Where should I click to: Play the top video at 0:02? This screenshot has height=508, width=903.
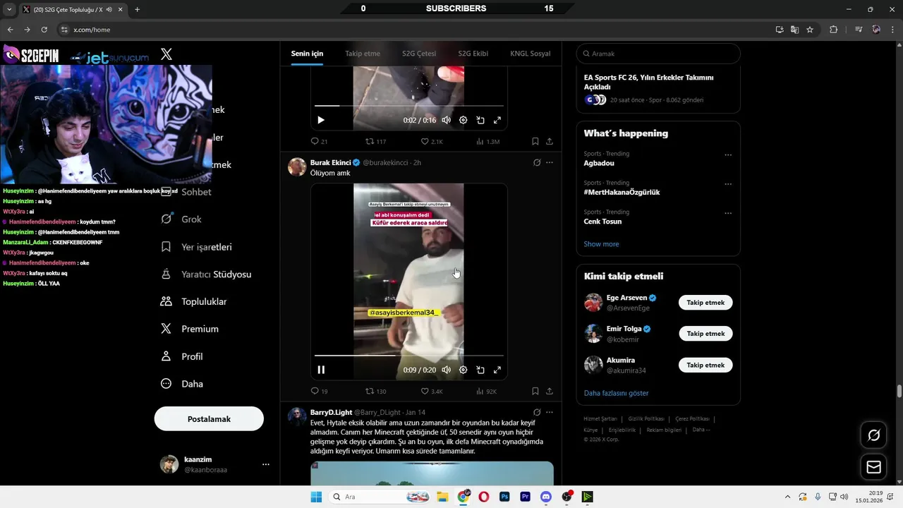321,120
